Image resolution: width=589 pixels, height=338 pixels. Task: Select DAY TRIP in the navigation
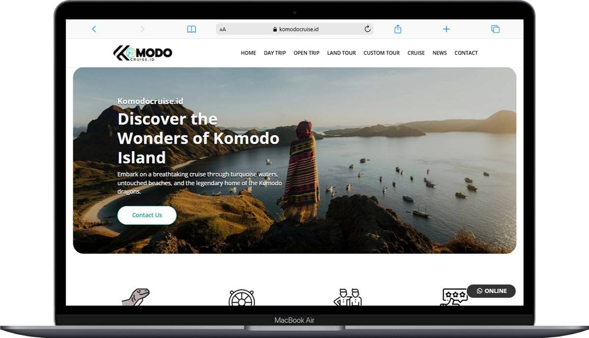pos(275,53)
